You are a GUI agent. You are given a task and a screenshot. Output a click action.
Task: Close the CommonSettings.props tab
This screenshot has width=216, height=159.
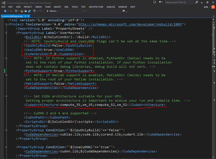click(x=28, y=16)
